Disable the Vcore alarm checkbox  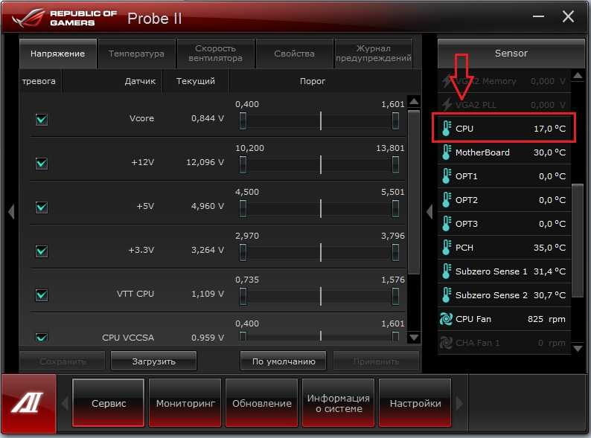42,120
